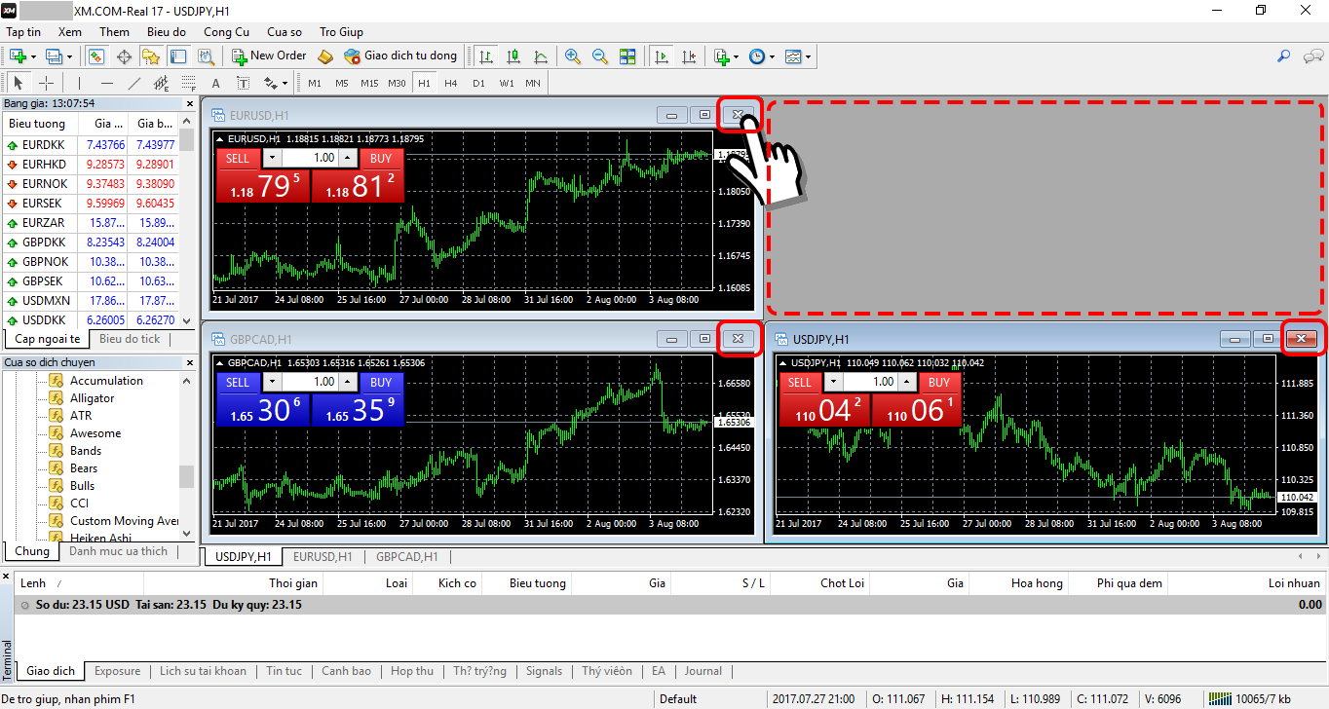Toggle the Market Watch window icon
Screen dimensions: 1329x709
(x=96, y=56)
